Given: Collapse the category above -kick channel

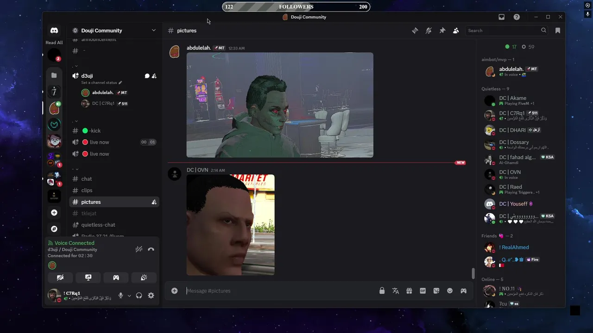Looking at the screenshot, I should click(x=76, y=121).
